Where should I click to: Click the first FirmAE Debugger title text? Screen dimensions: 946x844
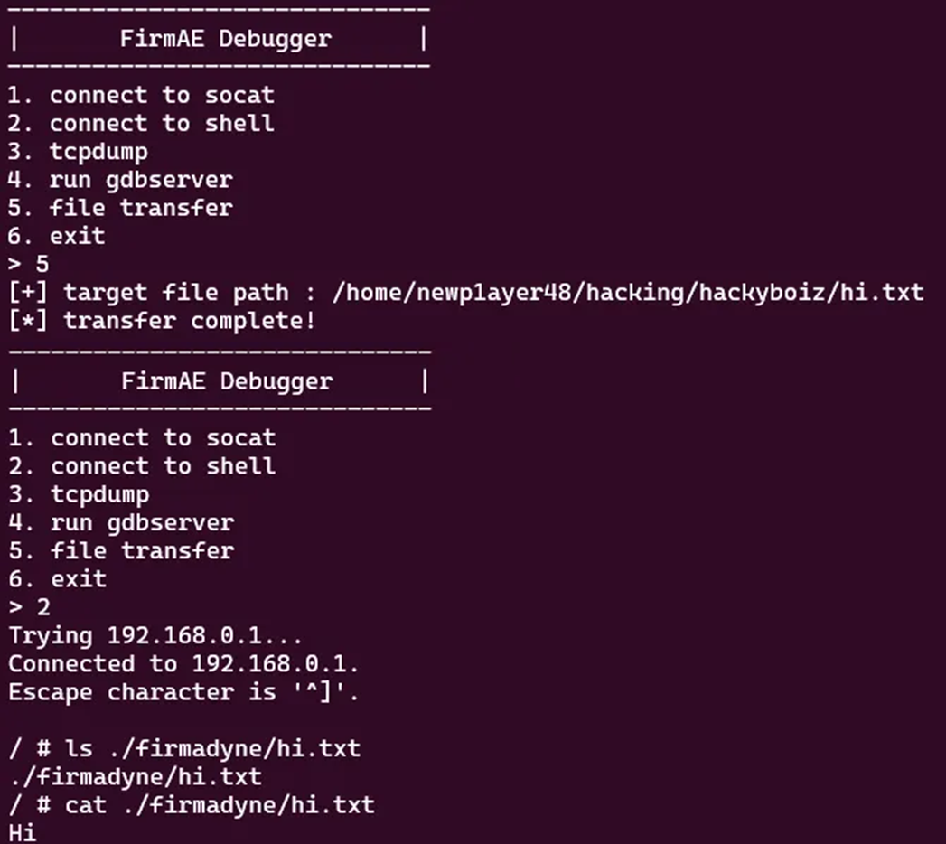226,39
